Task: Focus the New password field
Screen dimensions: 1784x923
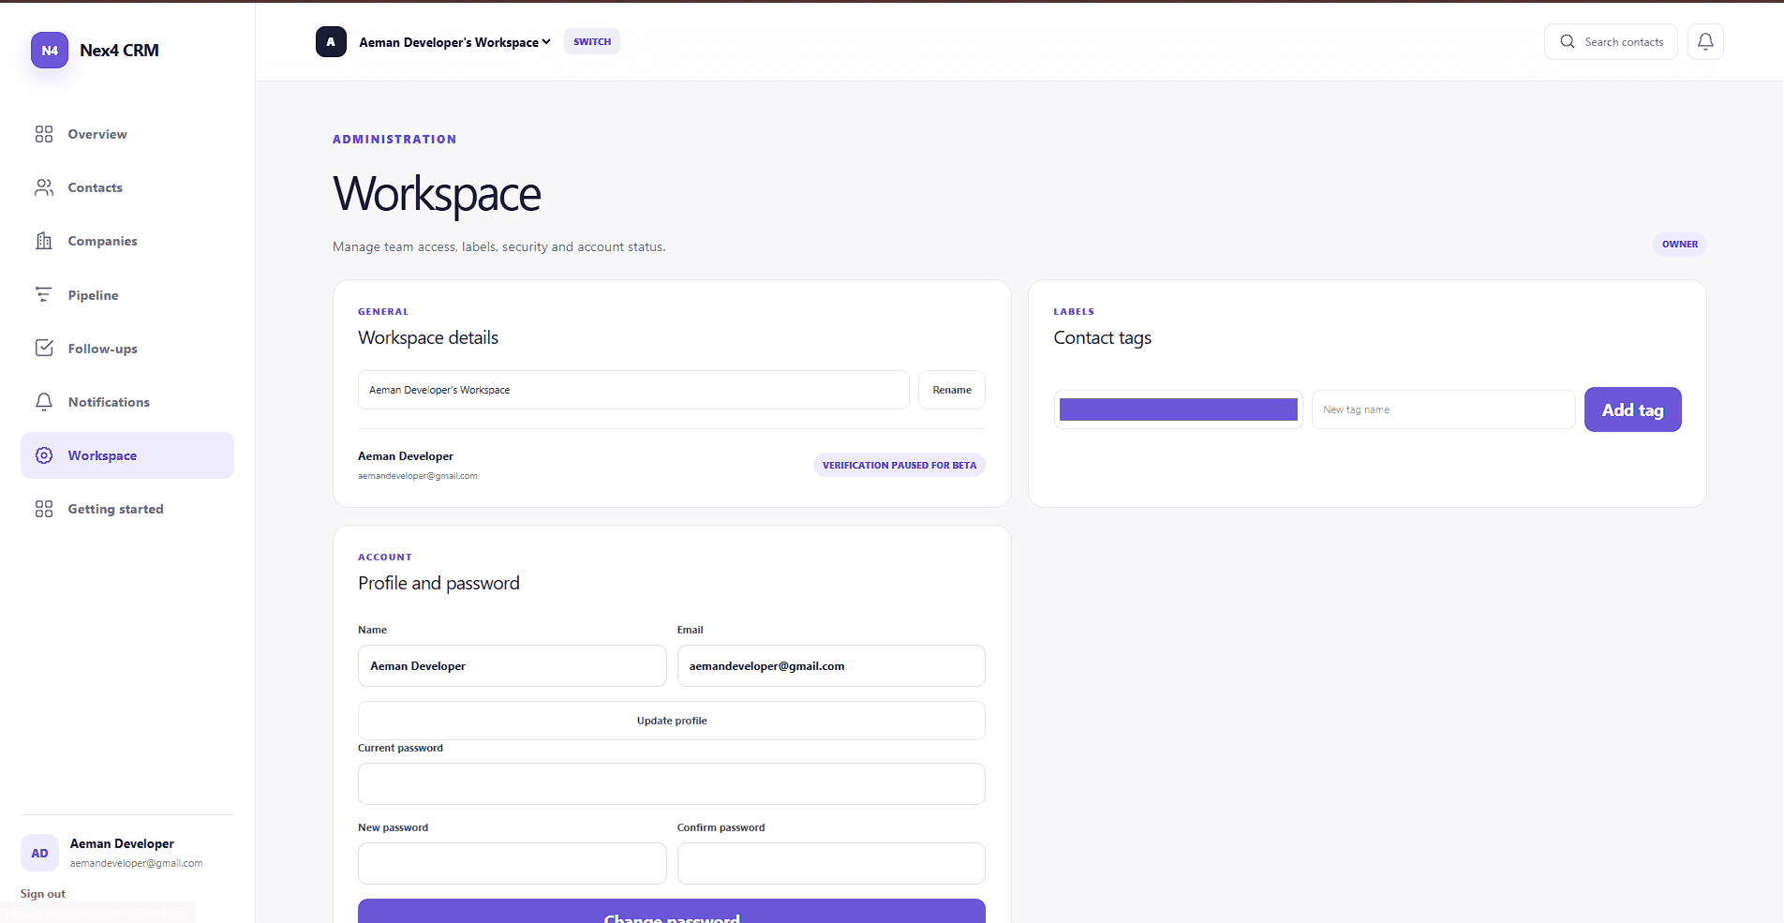Action: pos(513,863)
